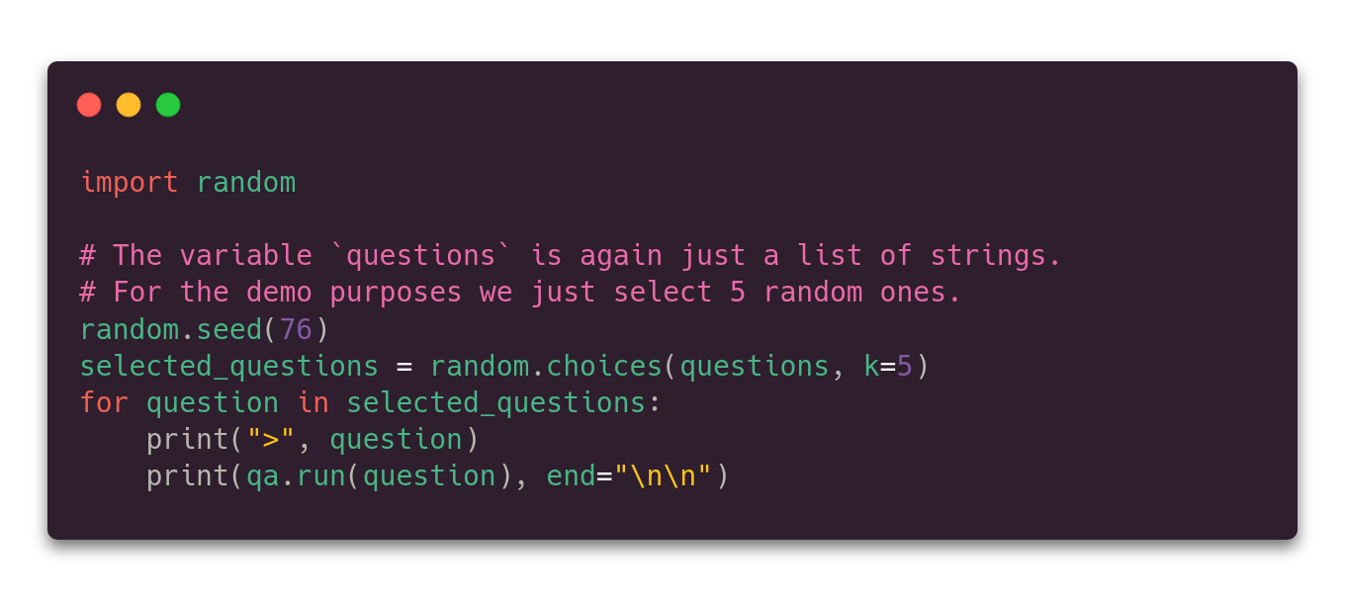Screen dimensions: 1345x601
Task: Click the seed number 76
Action: coord(296,329)
